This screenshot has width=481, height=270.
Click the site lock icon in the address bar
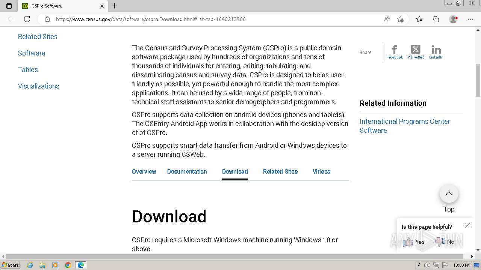[47, 19]
